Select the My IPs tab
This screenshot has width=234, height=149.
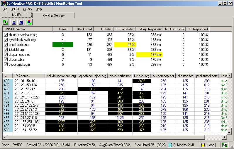[17, 15]
